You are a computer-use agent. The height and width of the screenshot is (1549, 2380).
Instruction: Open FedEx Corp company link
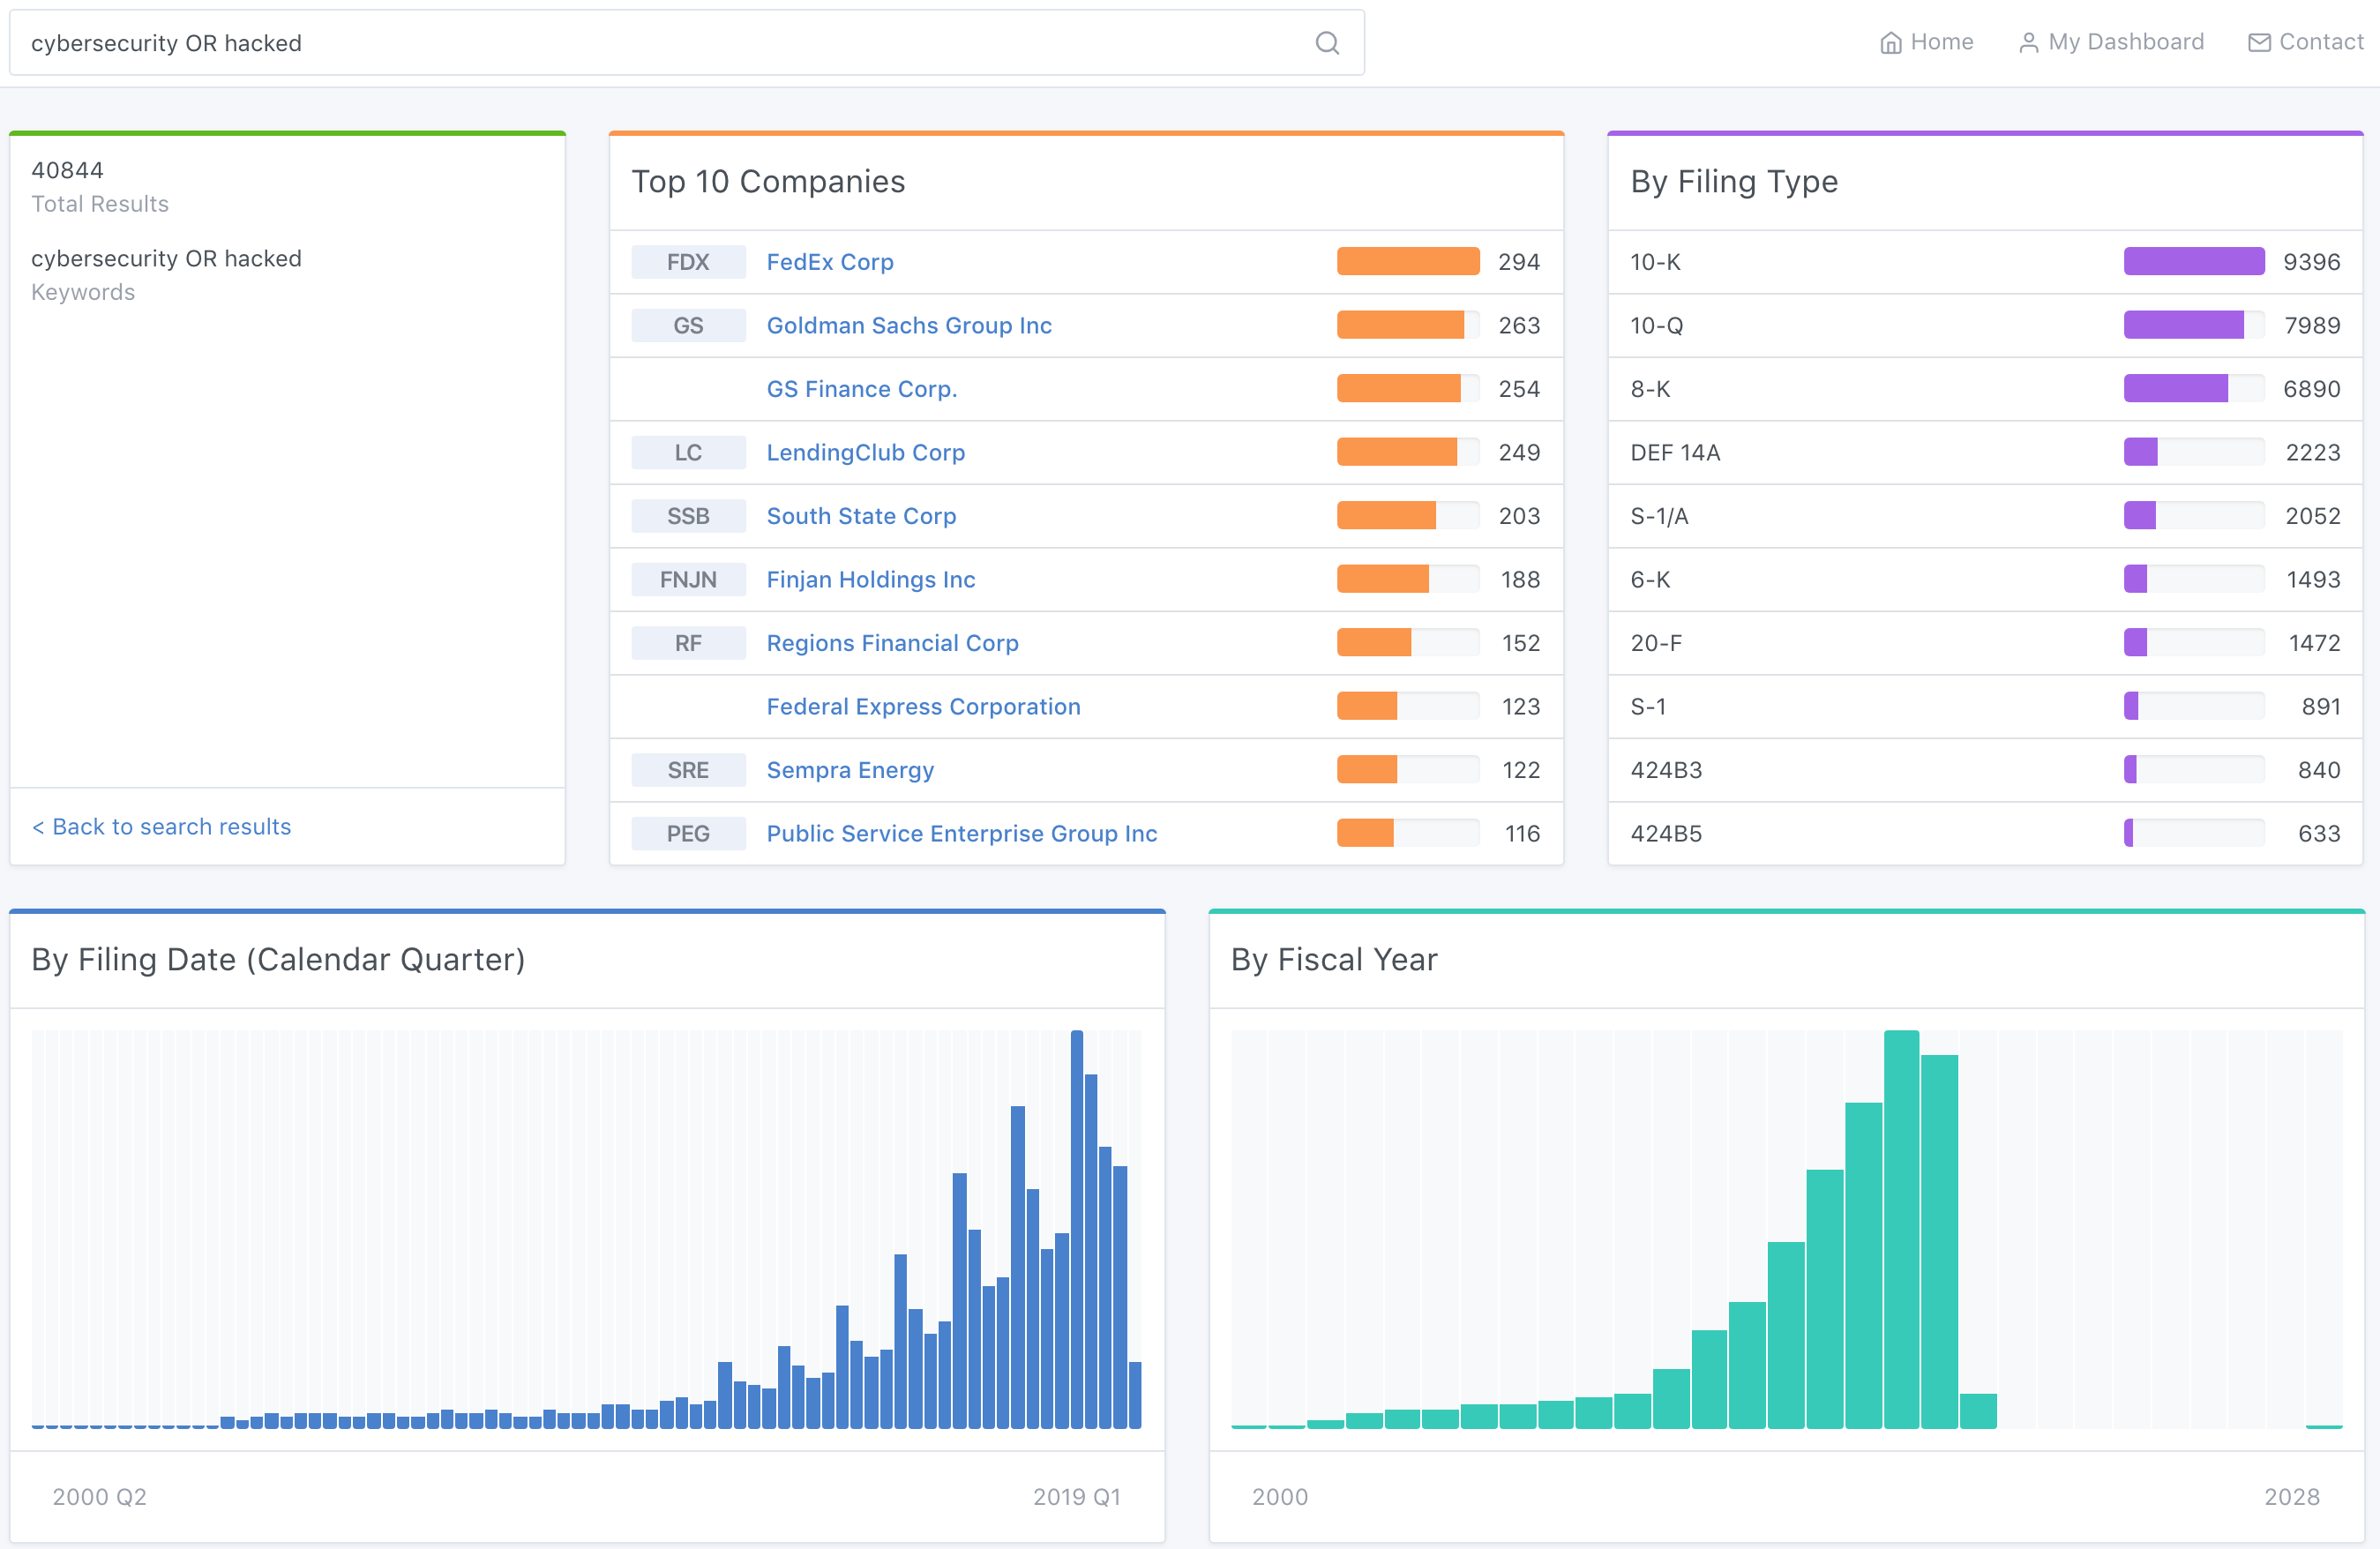pyautogui.click(x=829, y=262)
